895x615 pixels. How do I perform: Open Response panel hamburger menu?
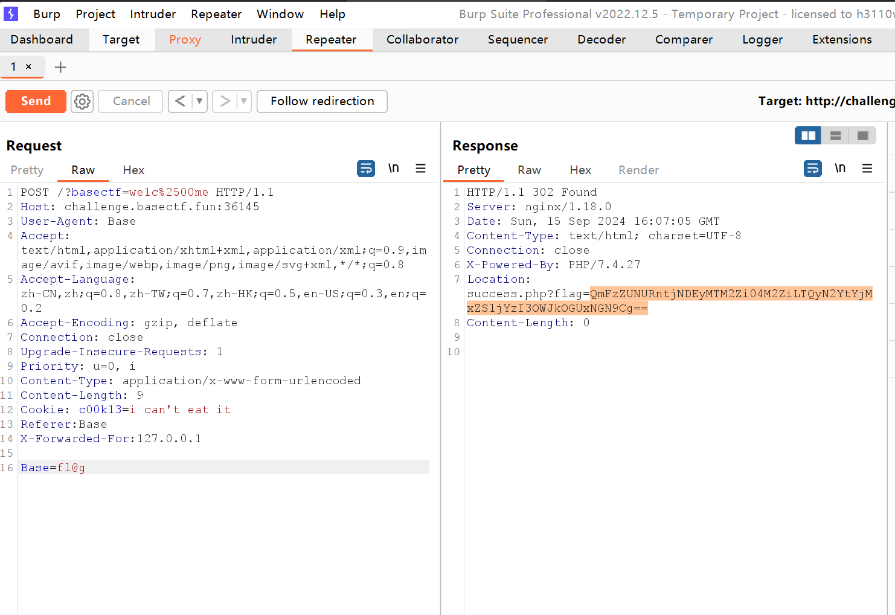(x=867, y=169)
